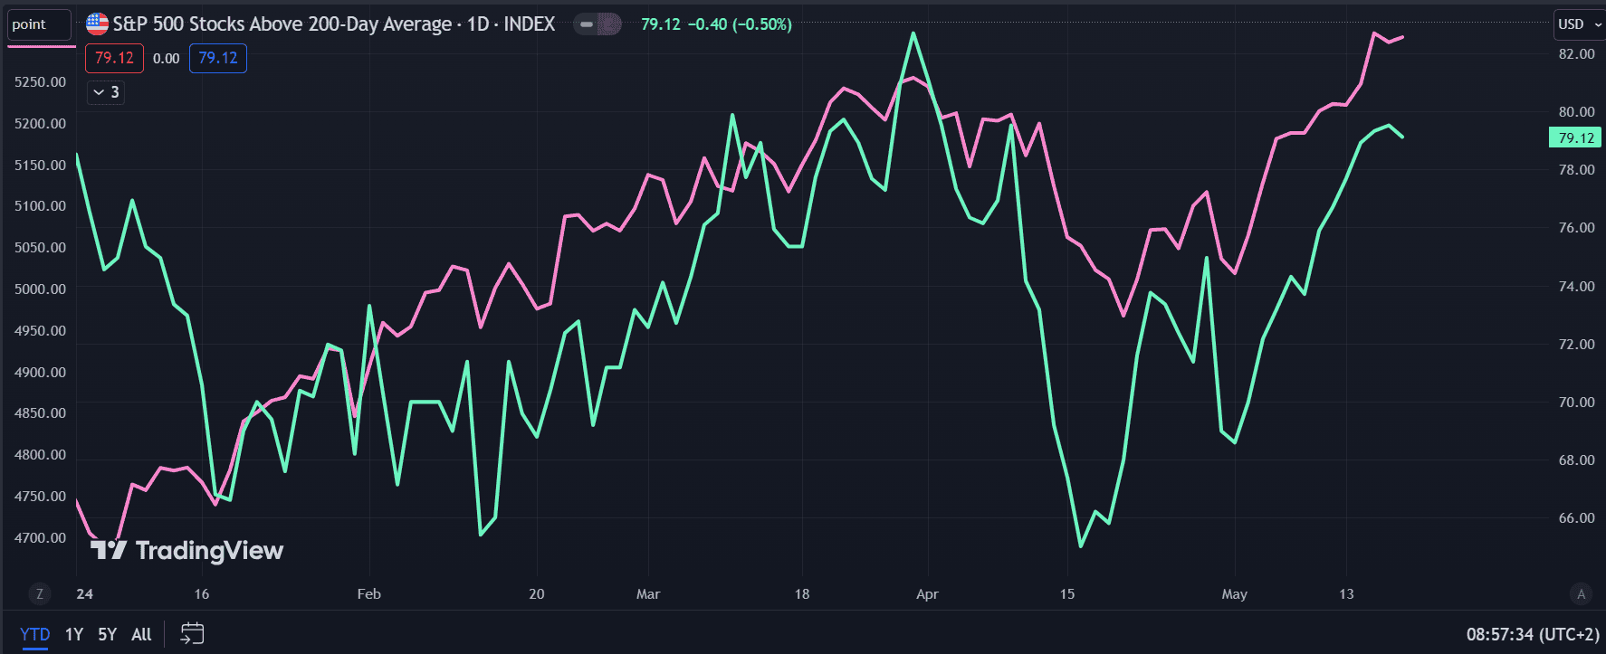Click the US flag symbol icon

(x=97, y=24)
